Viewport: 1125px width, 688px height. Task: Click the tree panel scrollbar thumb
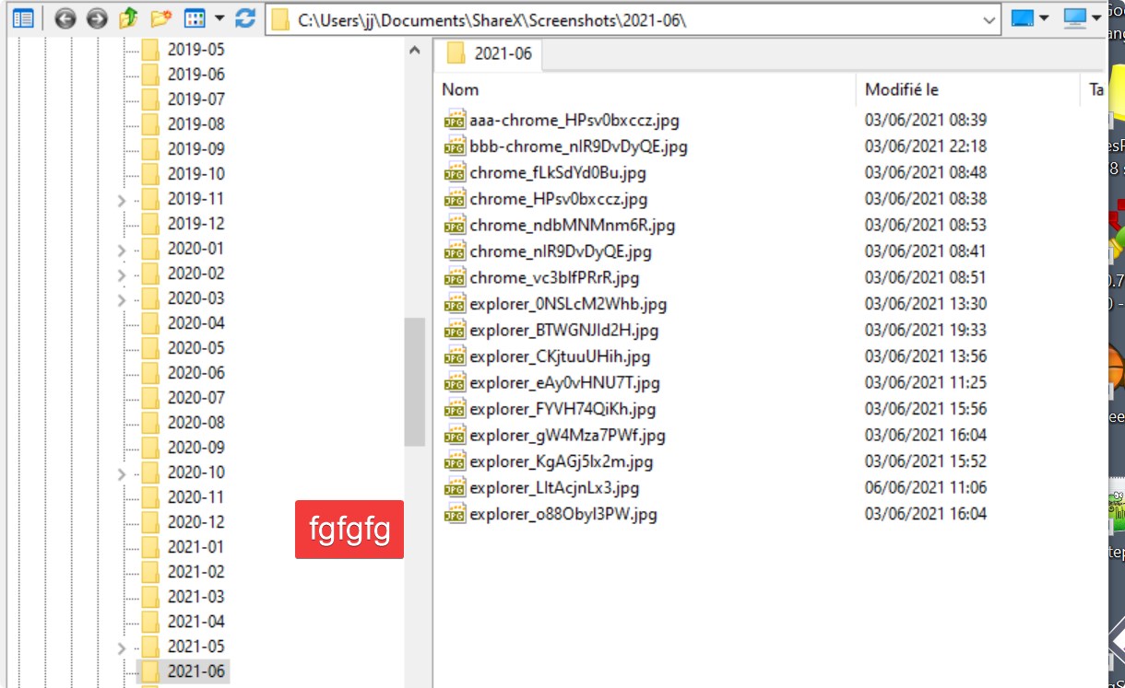[x=414, y=381]
